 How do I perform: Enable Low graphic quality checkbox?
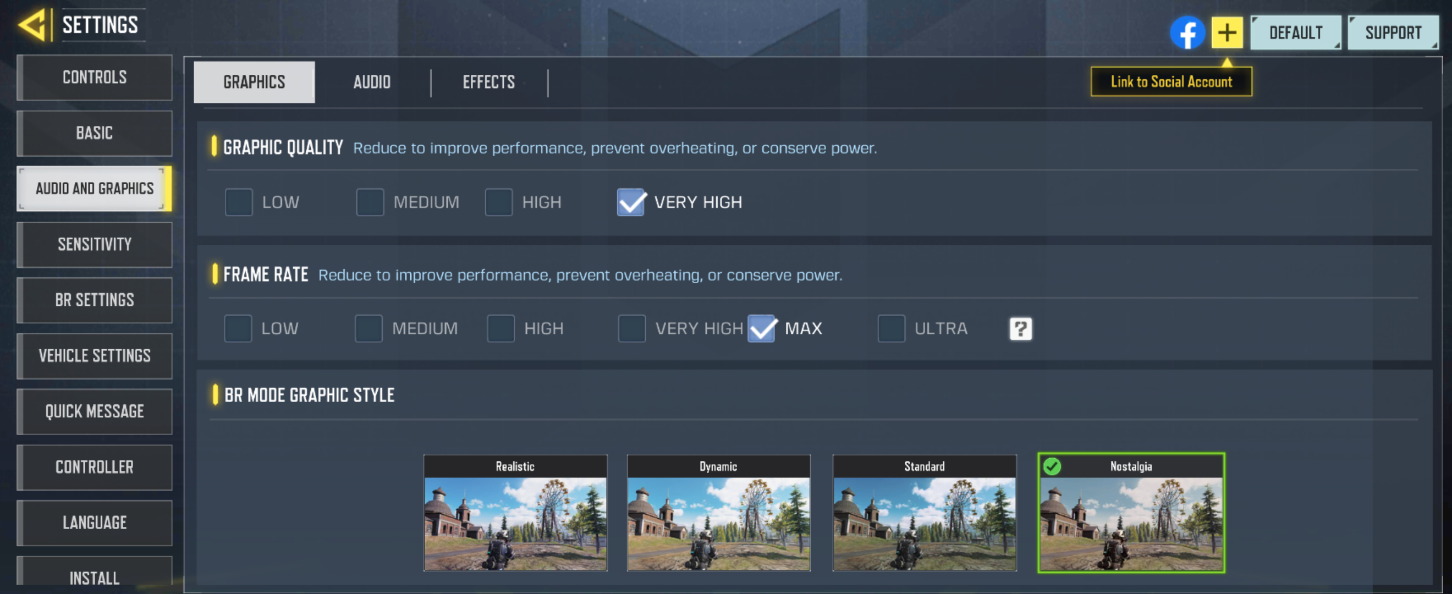point(239,202)
